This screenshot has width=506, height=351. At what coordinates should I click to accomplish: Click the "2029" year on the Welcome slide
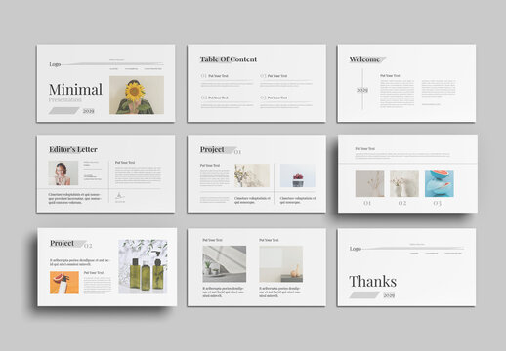(x=362, y=90)
